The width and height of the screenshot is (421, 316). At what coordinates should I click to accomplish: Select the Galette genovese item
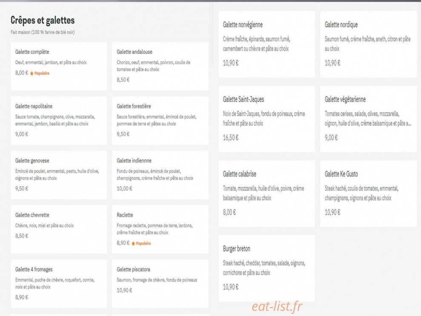coord(59,175)
